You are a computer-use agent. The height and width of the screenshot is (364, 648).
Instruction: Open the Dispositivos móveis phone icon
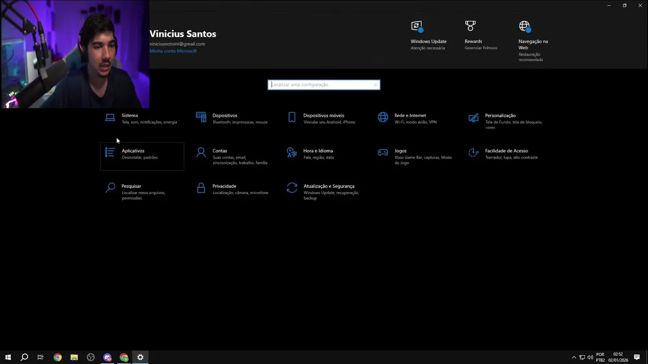292,117
